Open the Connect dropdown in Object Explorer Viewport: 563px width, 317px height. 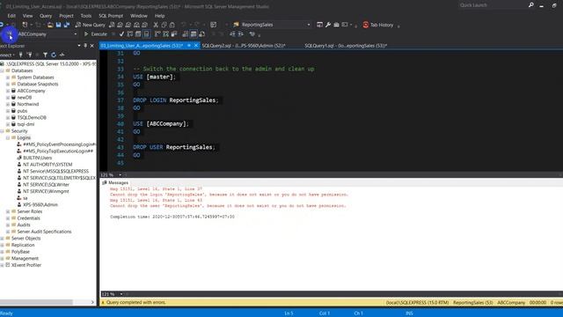tap(7, 55)
